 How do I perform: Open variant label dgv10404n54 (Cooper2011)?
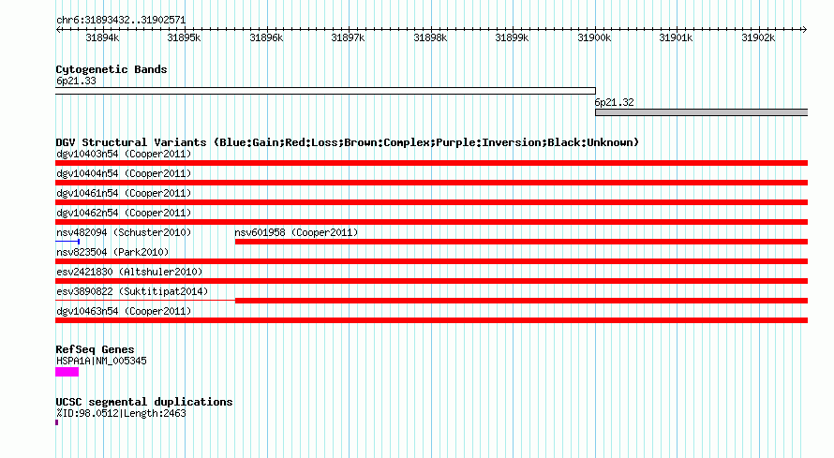(124, 174)
